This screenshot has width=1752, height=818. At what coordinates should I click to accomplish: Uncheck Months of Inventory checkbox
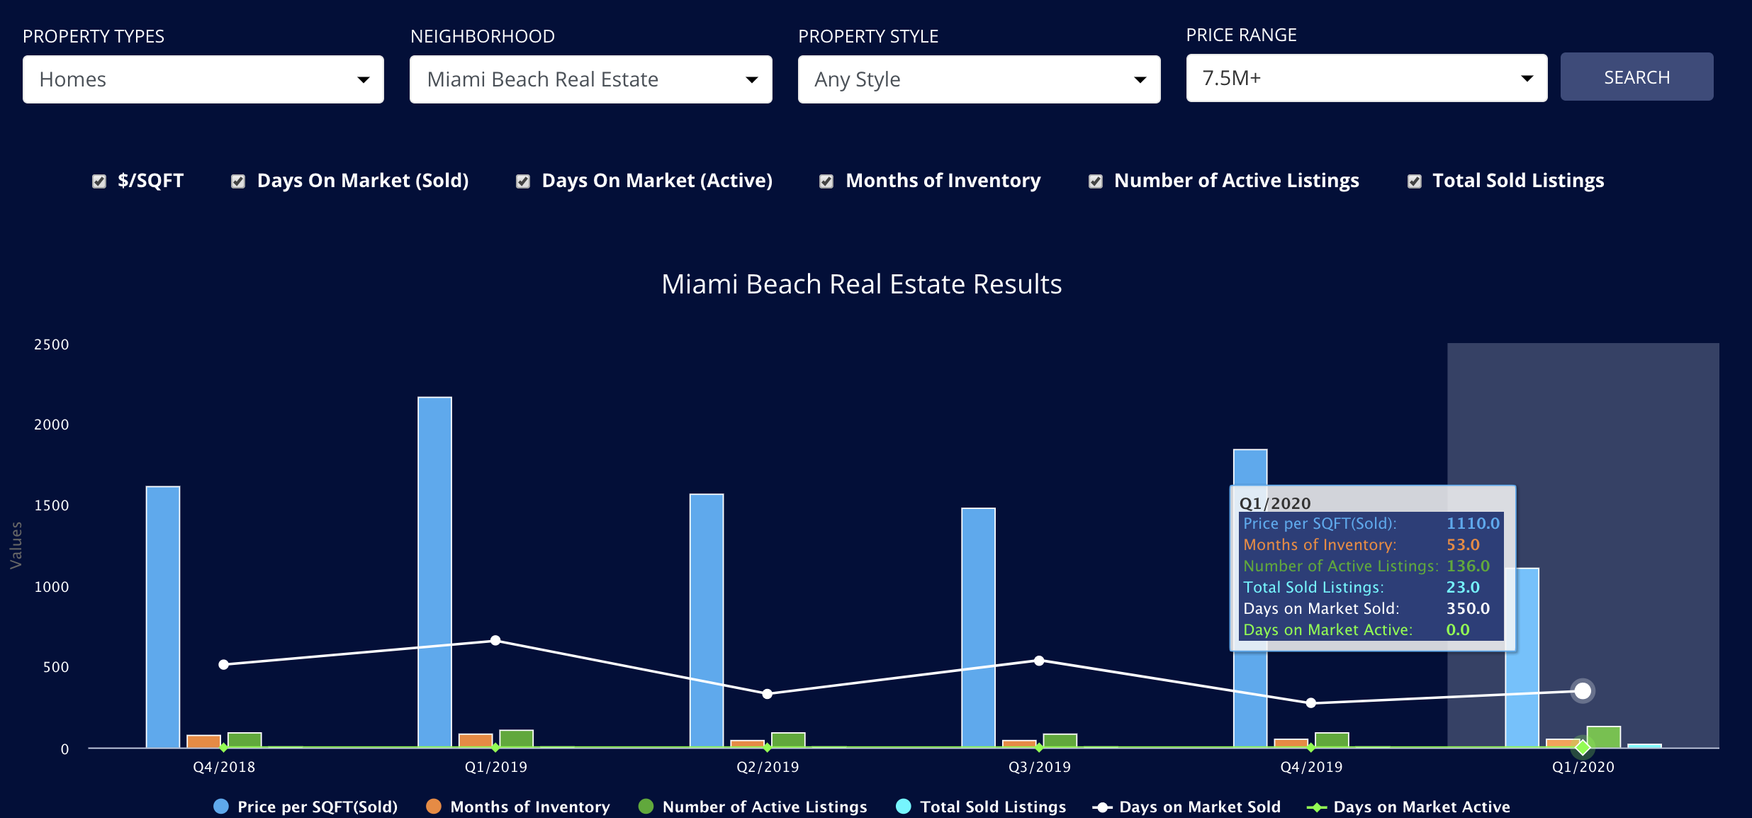pyautogui.click(x=826, y=181)
